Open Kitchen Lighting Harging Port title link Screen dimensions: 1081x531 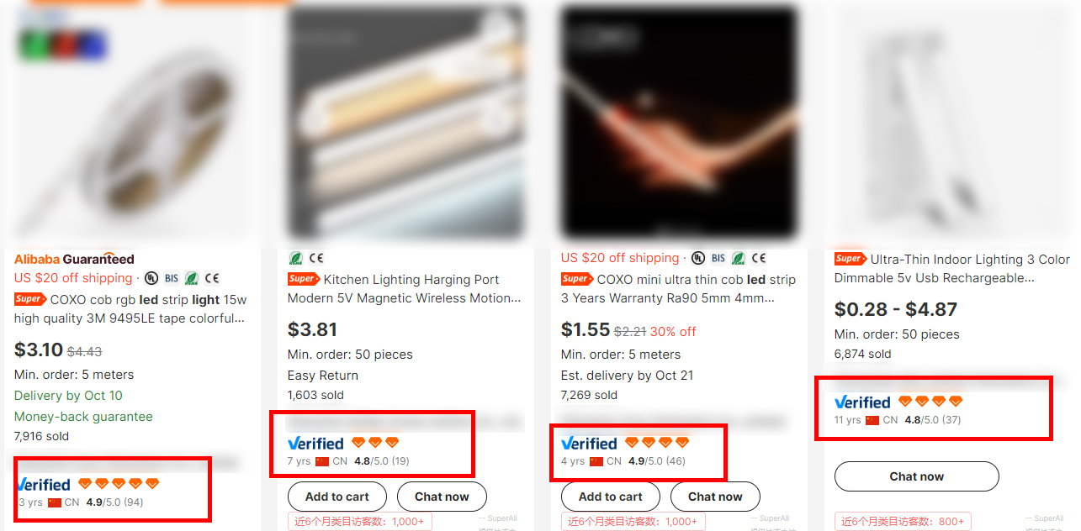[405, 289]
